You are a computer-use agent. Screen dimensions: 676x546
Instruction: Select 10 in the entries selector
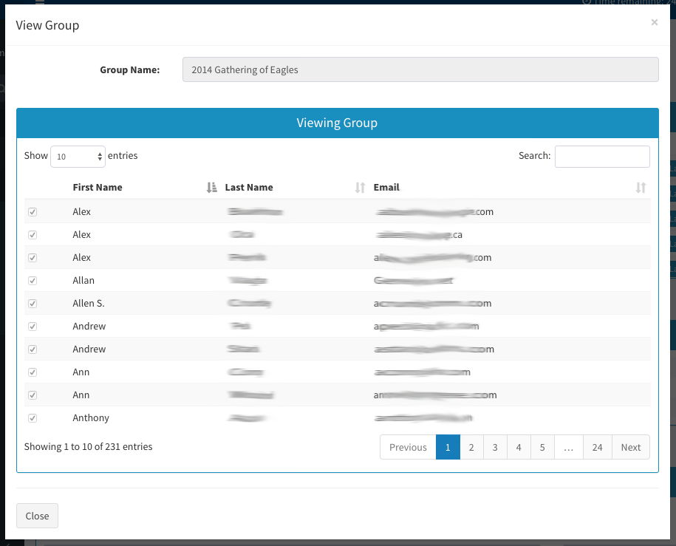pyautogui.click(x=78, y=156)
